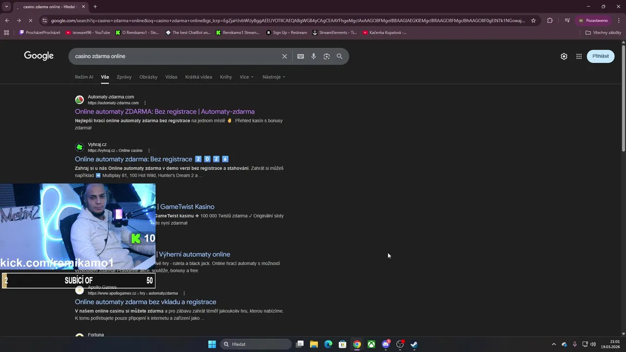Open the Windows Start menu
The height and width of the screenshot is (352, 626).
click(x=212, y=344)
